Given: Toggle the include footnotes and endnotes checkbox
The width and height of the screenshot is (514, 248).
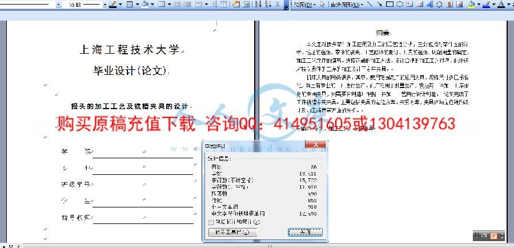Looking at the screenshot, I should coord(211,222).
